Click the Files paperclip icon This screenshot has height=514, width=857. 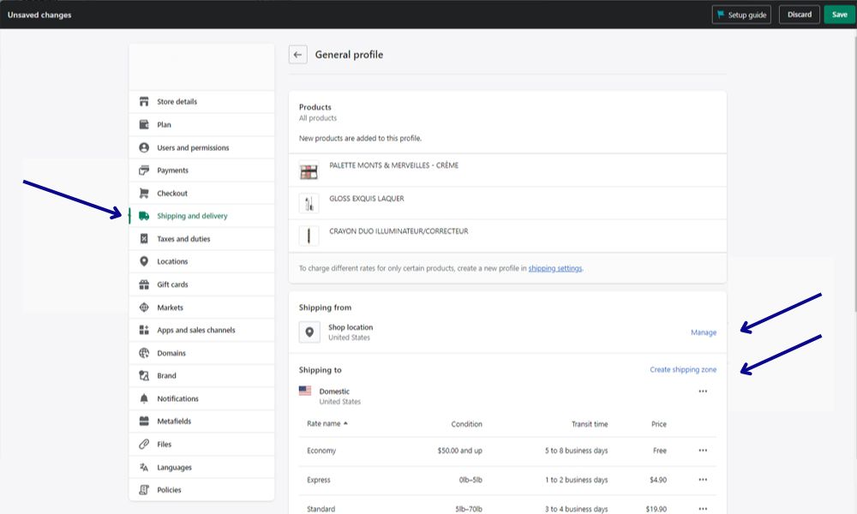pyautogui.click(x=144, y=444)
